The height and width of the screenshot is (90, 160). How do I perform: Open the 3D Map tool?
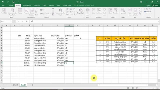(x=87, y=12)
